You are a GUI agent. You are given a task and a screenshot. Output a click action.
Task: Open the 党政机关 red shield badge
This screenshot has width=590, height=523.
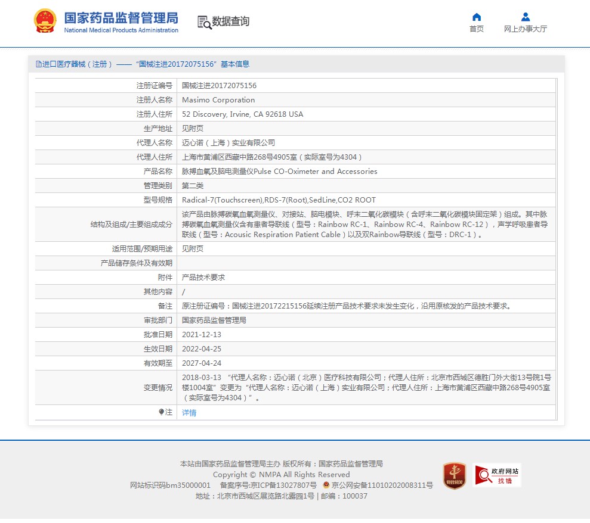tap(454, 476)
